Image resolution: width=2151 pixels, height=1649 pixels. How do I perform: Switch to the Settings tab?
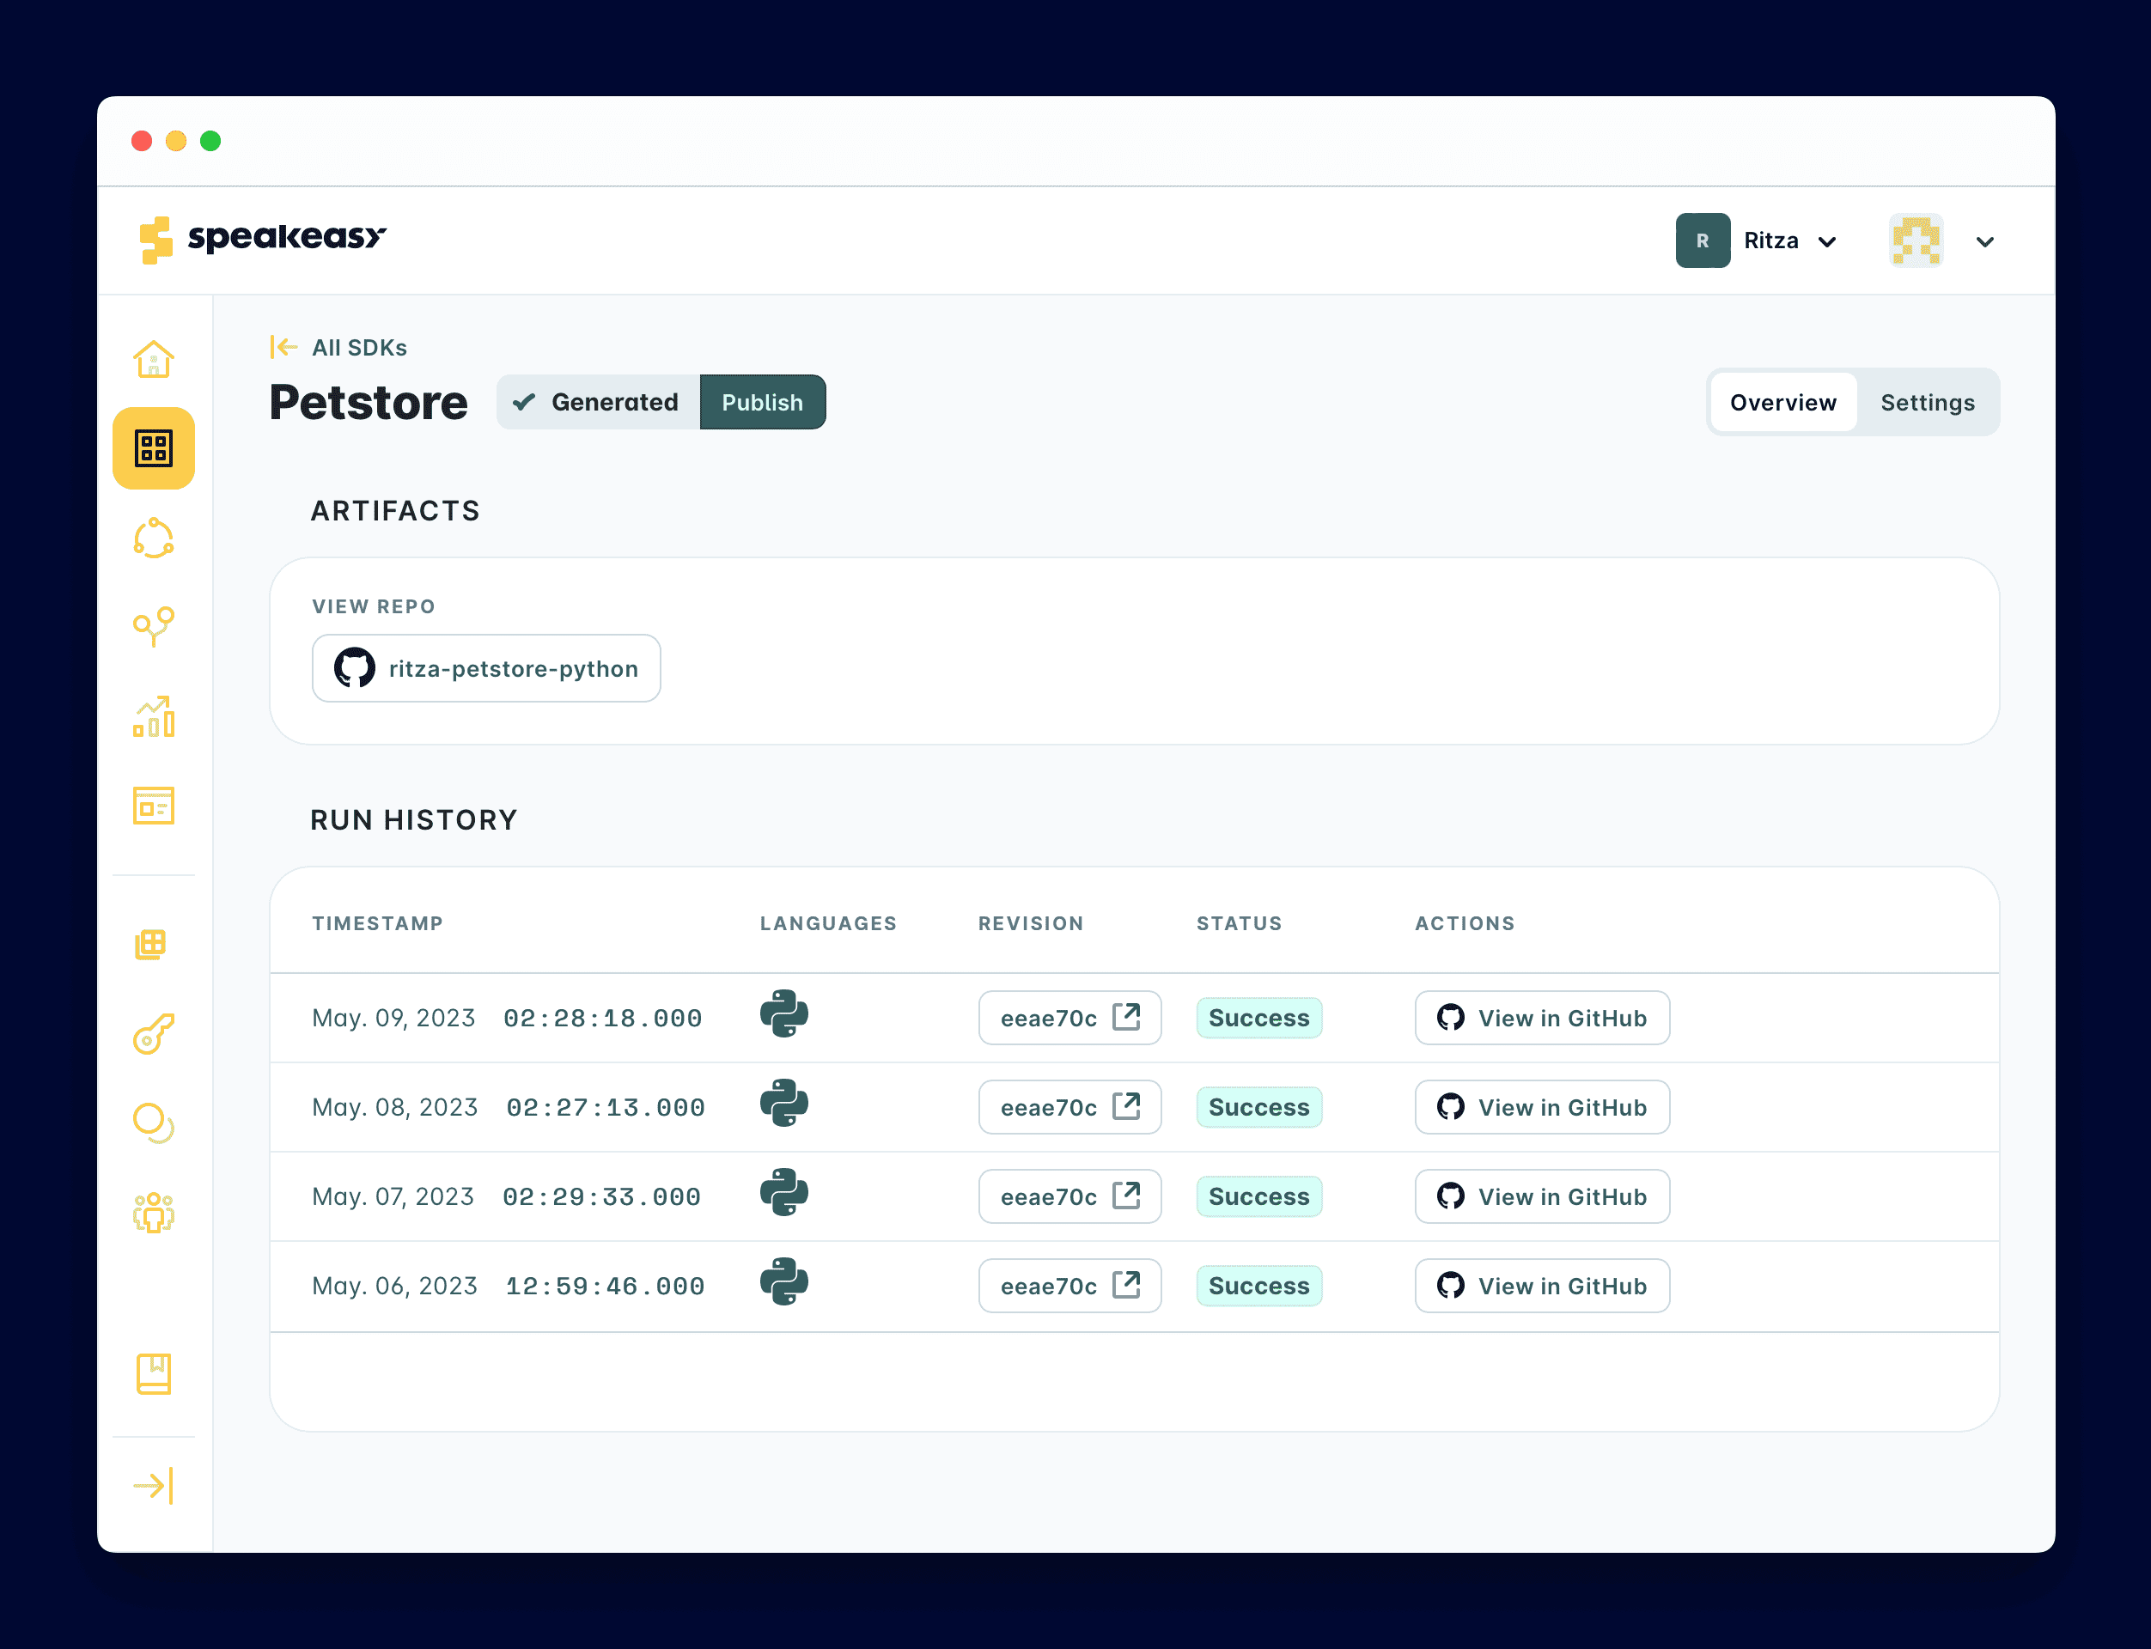1928,402
